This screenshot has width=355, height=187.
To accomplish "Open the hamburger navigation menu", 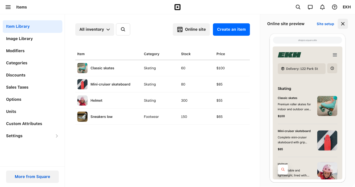I will (8, 7).
